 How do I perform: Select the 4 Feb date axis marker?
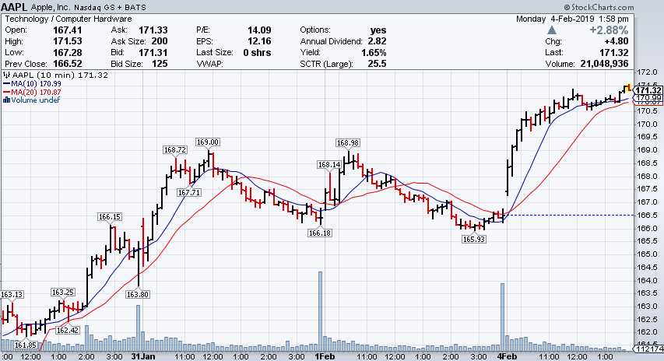tap(505, 356)
